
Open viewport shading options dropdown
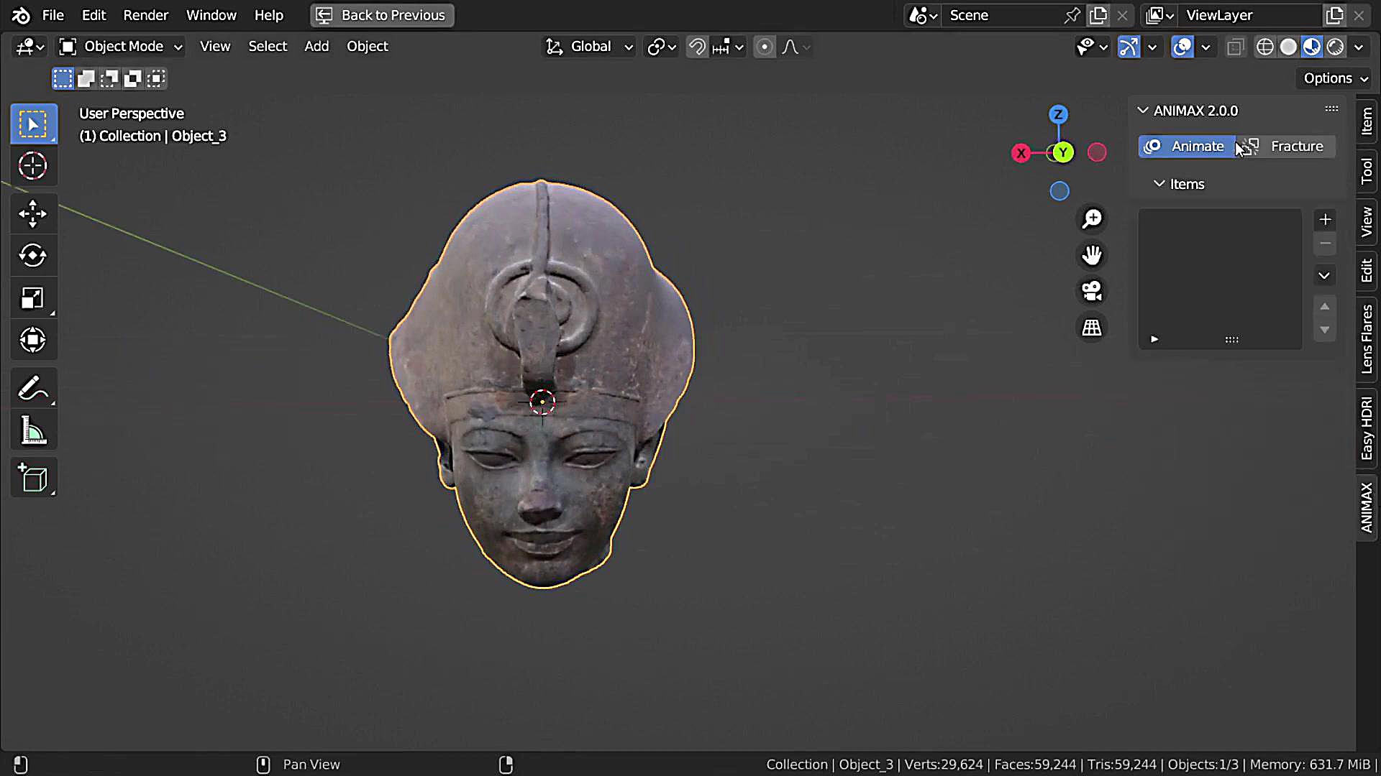coord(1359,47)
